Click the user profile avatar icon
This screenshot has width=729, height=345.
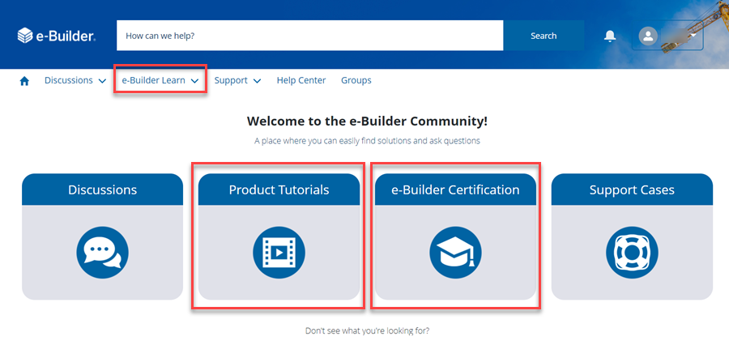648,36
